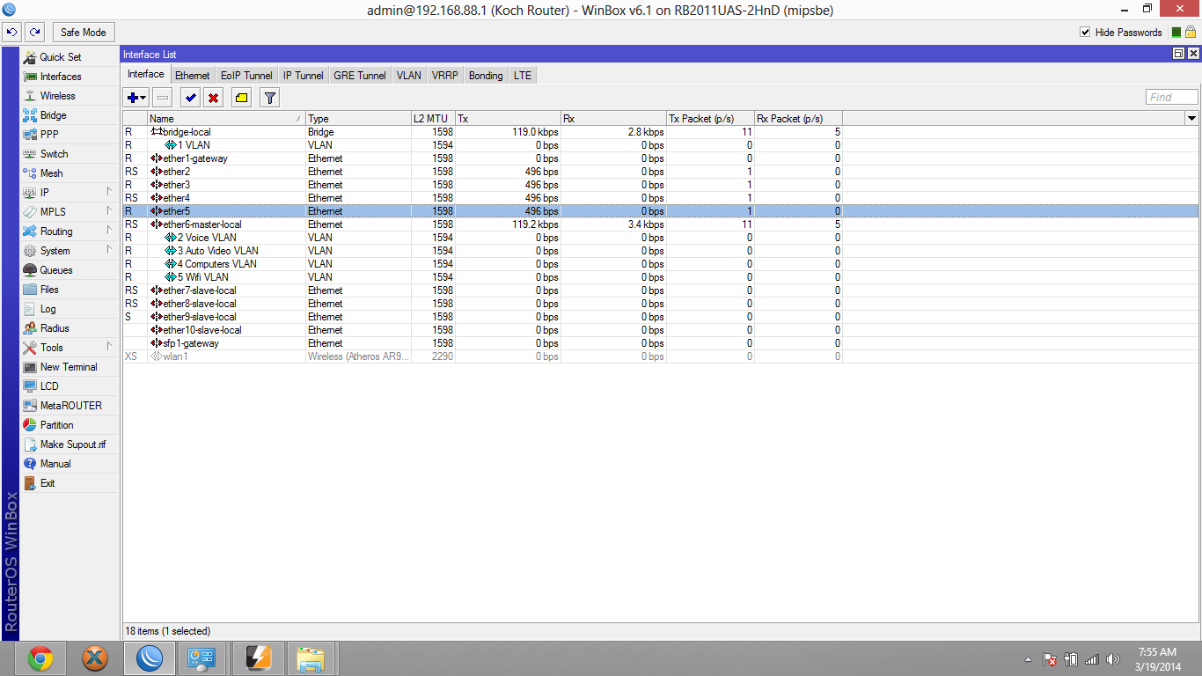The width and height of the screenshot is (1202, 676).
Task: Select the bridge-local row
Action: tap(482, 132)
